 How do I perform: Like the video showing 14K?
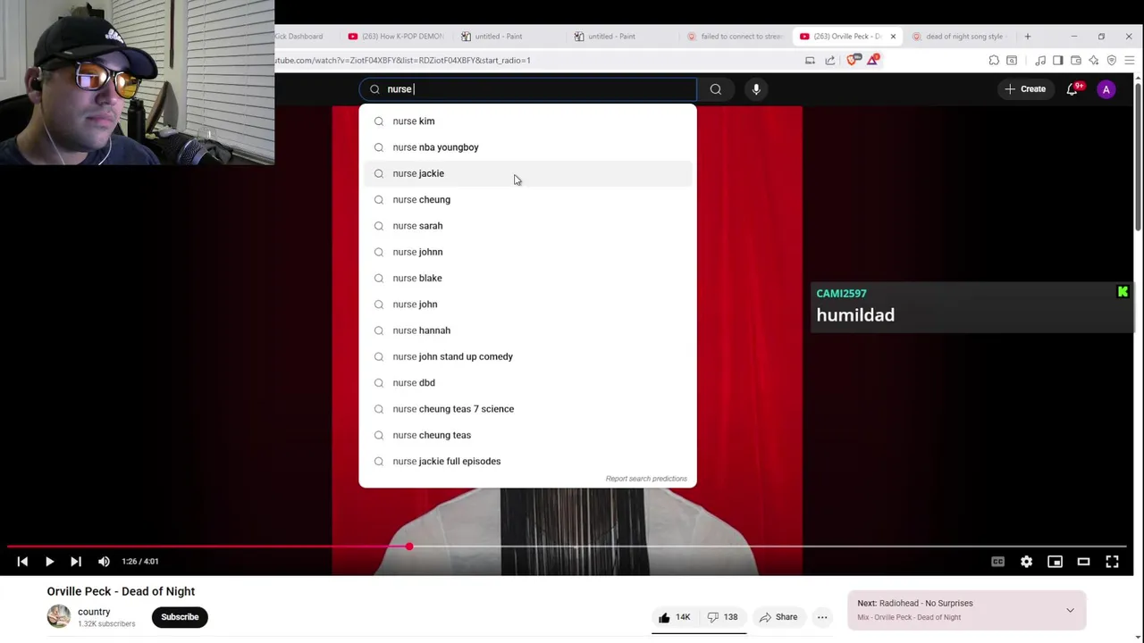tap(675, 617)
